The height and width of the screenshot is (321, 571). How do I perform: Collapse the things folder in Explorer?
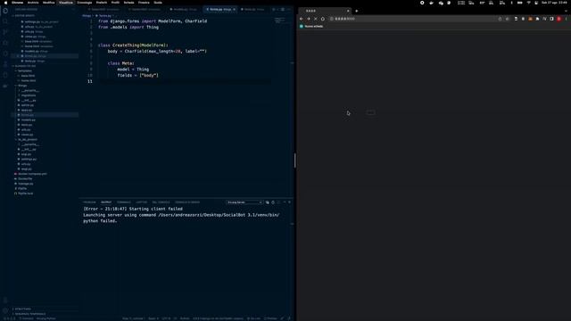tap(22, 86)
